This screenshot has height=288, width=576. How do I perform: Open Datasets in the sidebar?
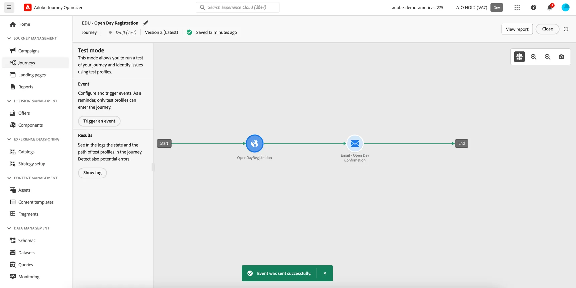click(x=35, y=253)
